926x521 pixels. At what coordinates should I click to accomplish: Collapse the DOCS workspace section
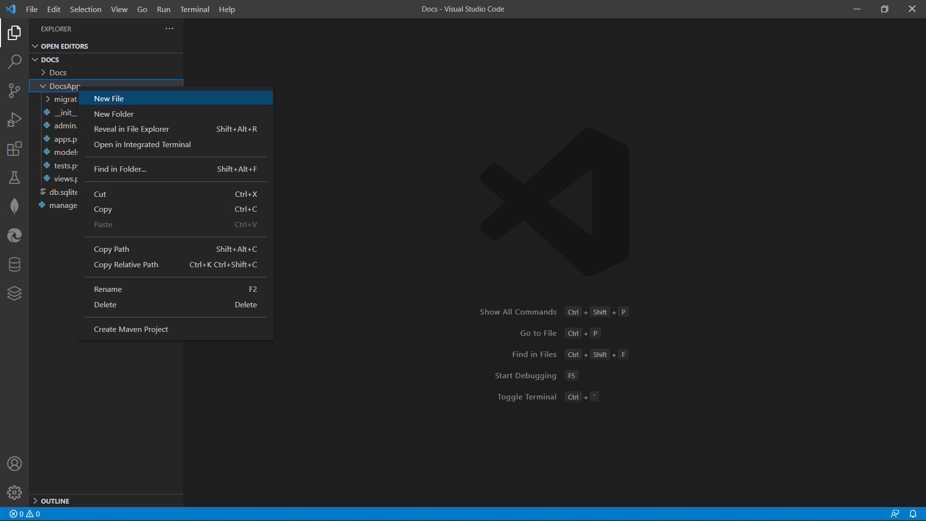pyautogui.click(x=50, y=60)
